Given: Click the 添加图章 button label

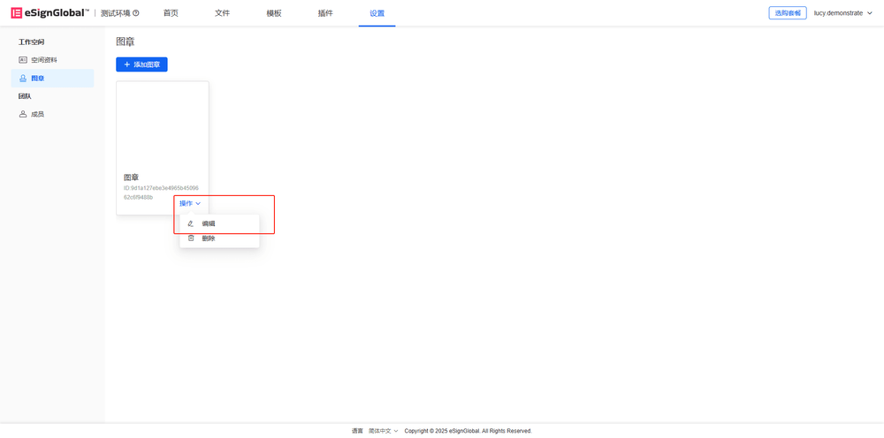Looking at the screenshot, I should point(147,64).
